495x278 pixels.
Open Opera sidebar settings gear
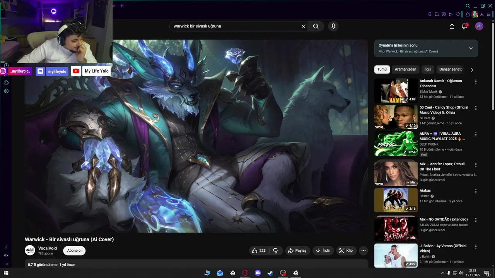tap(6, 91)
